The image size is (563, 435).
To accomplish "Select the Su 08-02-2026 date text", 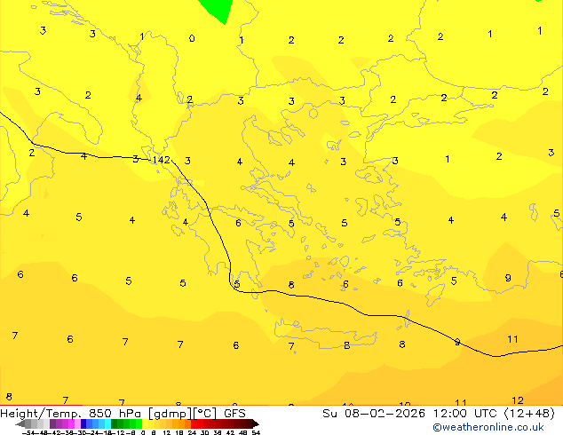I will point(374,414).
